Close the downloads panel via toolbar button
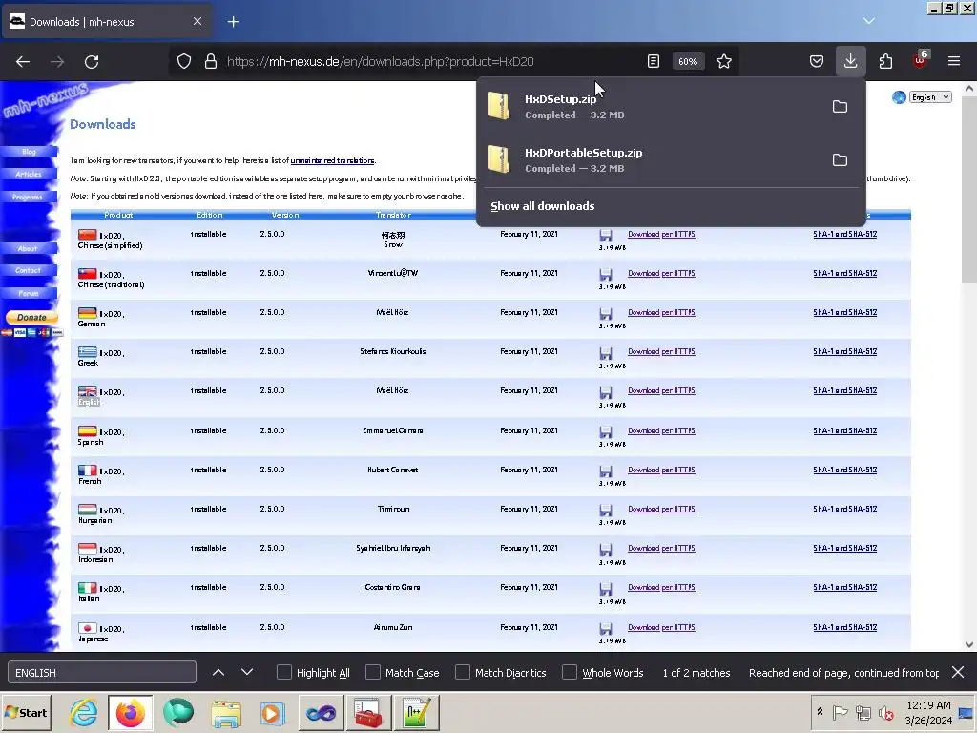 point(850,62)
